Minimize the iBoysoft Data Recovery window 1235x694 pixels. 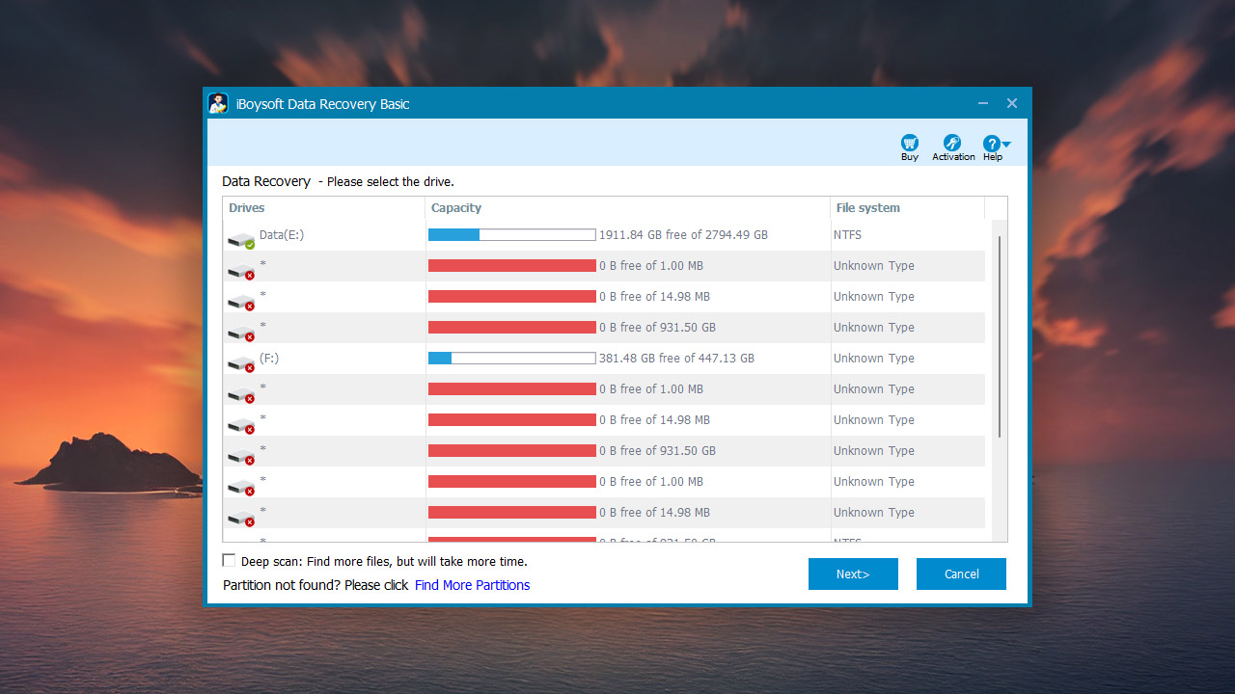pyautogui.click(x=982, y=103)
